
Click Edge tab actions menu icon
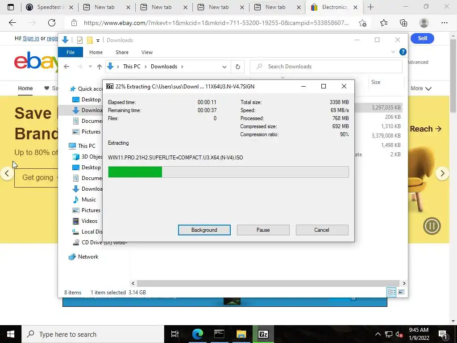(x=11, y=7)
